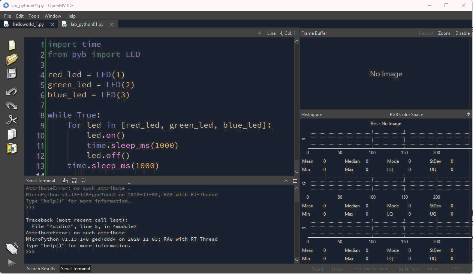473x274 pixels.
Task: Open the editor symbol selector dropdown arrows
Action: point(259,33)
